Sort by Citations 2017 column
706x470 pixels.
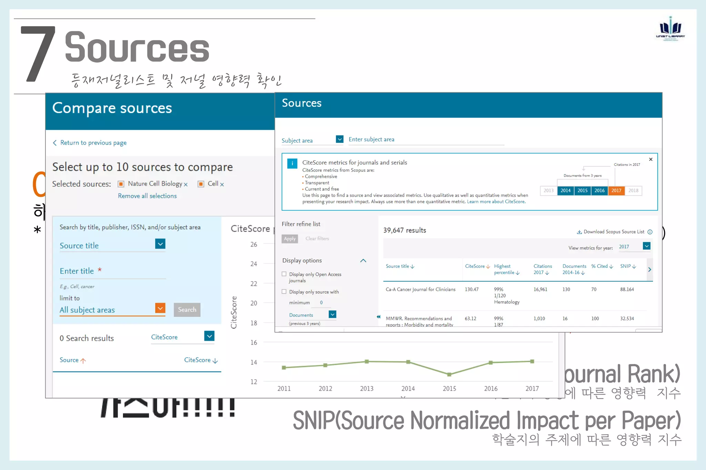pos(543,269)
